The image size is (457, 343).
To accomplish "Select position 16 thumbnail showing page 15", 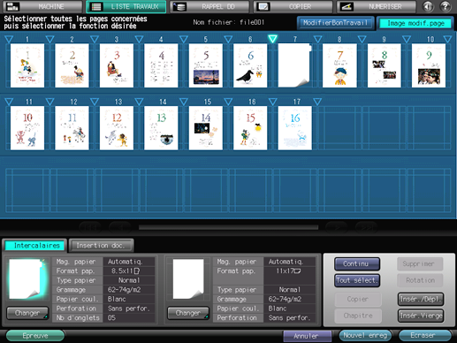I will click(x=250, y=128).
